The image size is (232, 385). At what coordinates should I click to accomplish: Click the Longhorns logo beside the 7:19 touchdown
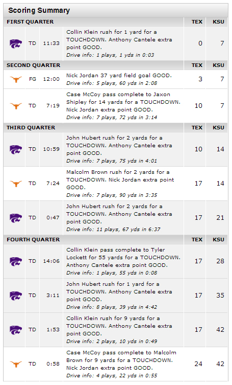click(x=16, y=106)
